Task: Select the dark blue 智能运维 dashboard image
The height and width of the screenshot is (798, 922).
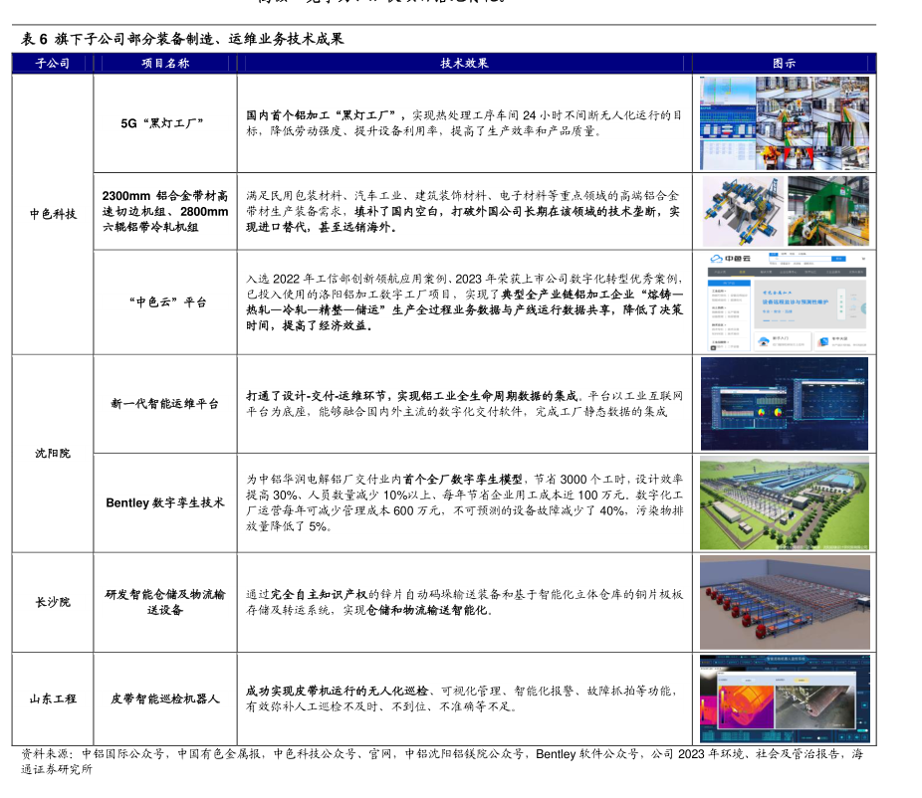Action: [x=785, y=404]
